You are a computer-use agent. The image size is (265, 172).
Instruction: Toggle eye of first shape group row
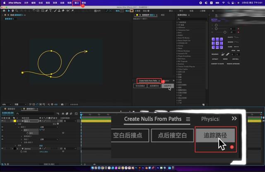click(x=2, y=127)
